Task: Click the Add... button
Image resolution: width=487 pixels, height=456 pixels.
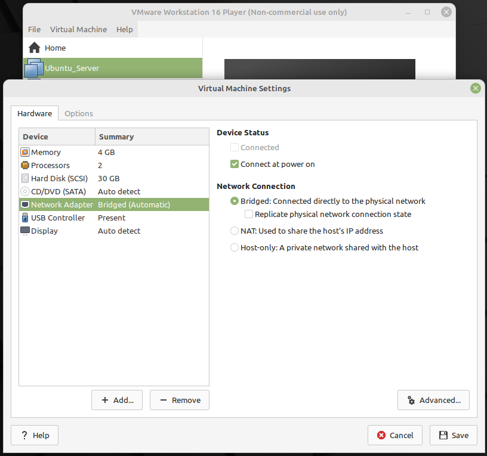Action: coord(117,400)
